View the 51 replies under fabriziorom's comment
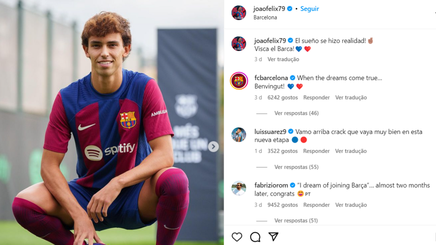436x245 pixels. [x=296, y=220]
